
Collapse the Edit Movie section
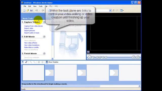coord(44,37)
